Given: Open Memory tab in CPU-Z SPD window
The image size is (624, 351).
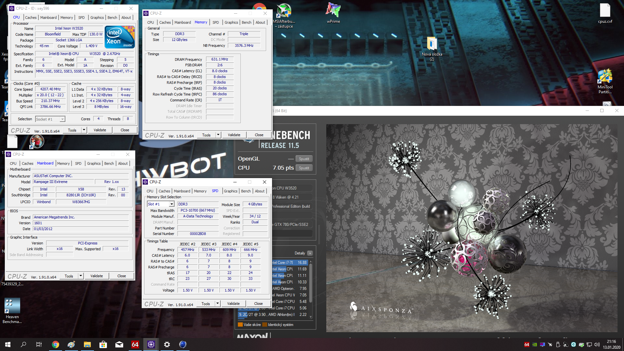Looking at the screenshot, I should (200, 191).
